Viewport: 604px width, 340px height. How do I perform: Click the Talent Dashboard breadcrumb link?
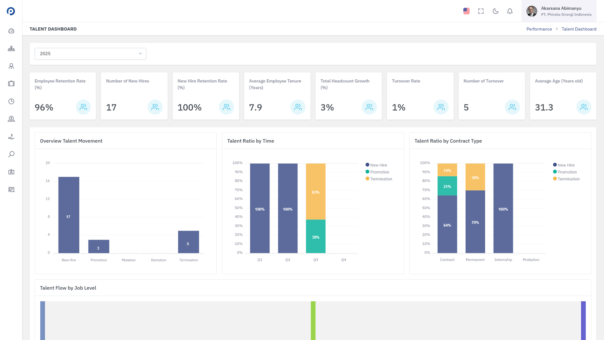tap(579, 29)
